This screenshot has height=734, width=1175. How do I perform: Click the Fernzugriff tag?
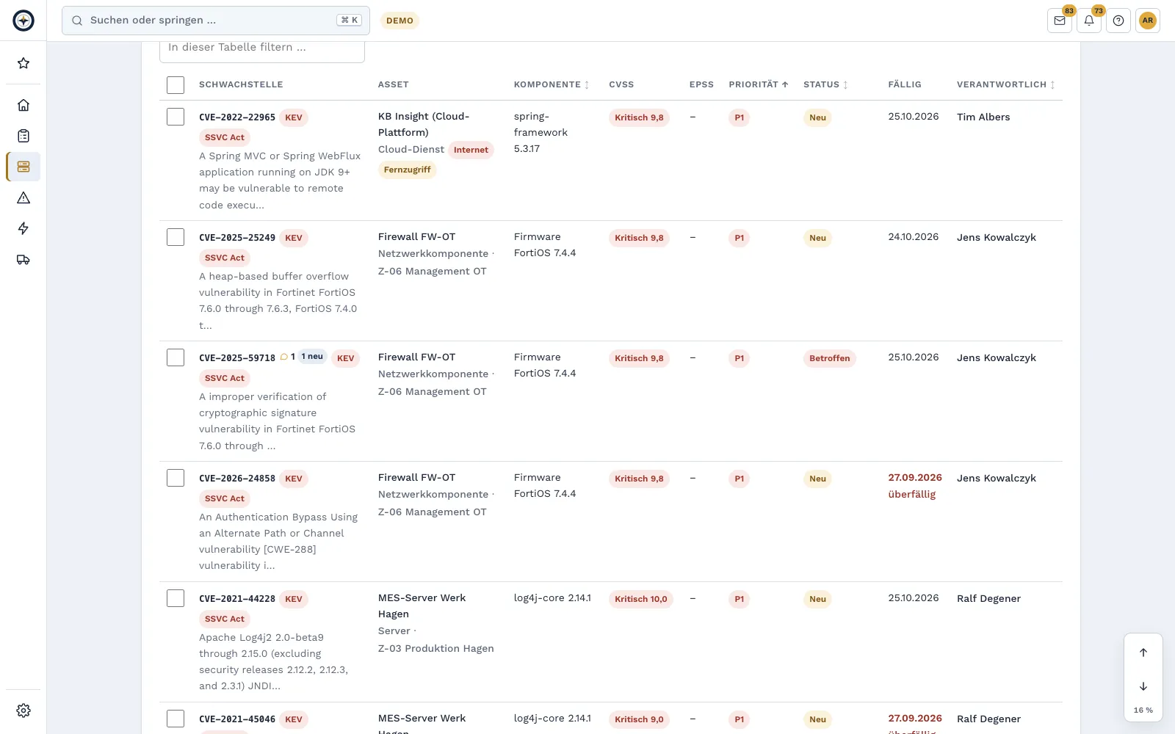(408, 170)
